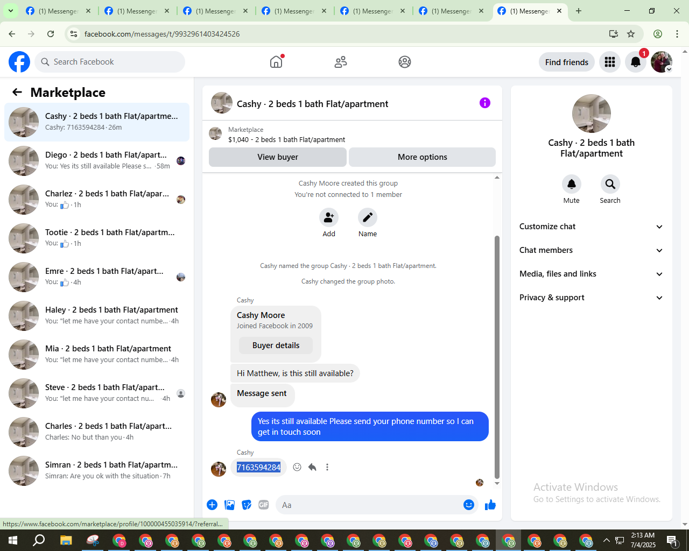Mute this conversation bell icon
The height and width of the screenshot is (551, 689).
click(x=572, y=184)
